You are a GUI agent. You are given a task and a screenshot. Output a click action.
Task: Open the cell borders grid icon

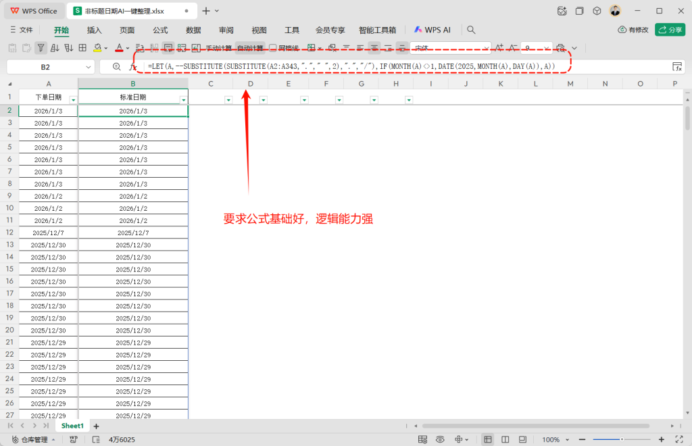pyautogui.click(x=82, y=48)
